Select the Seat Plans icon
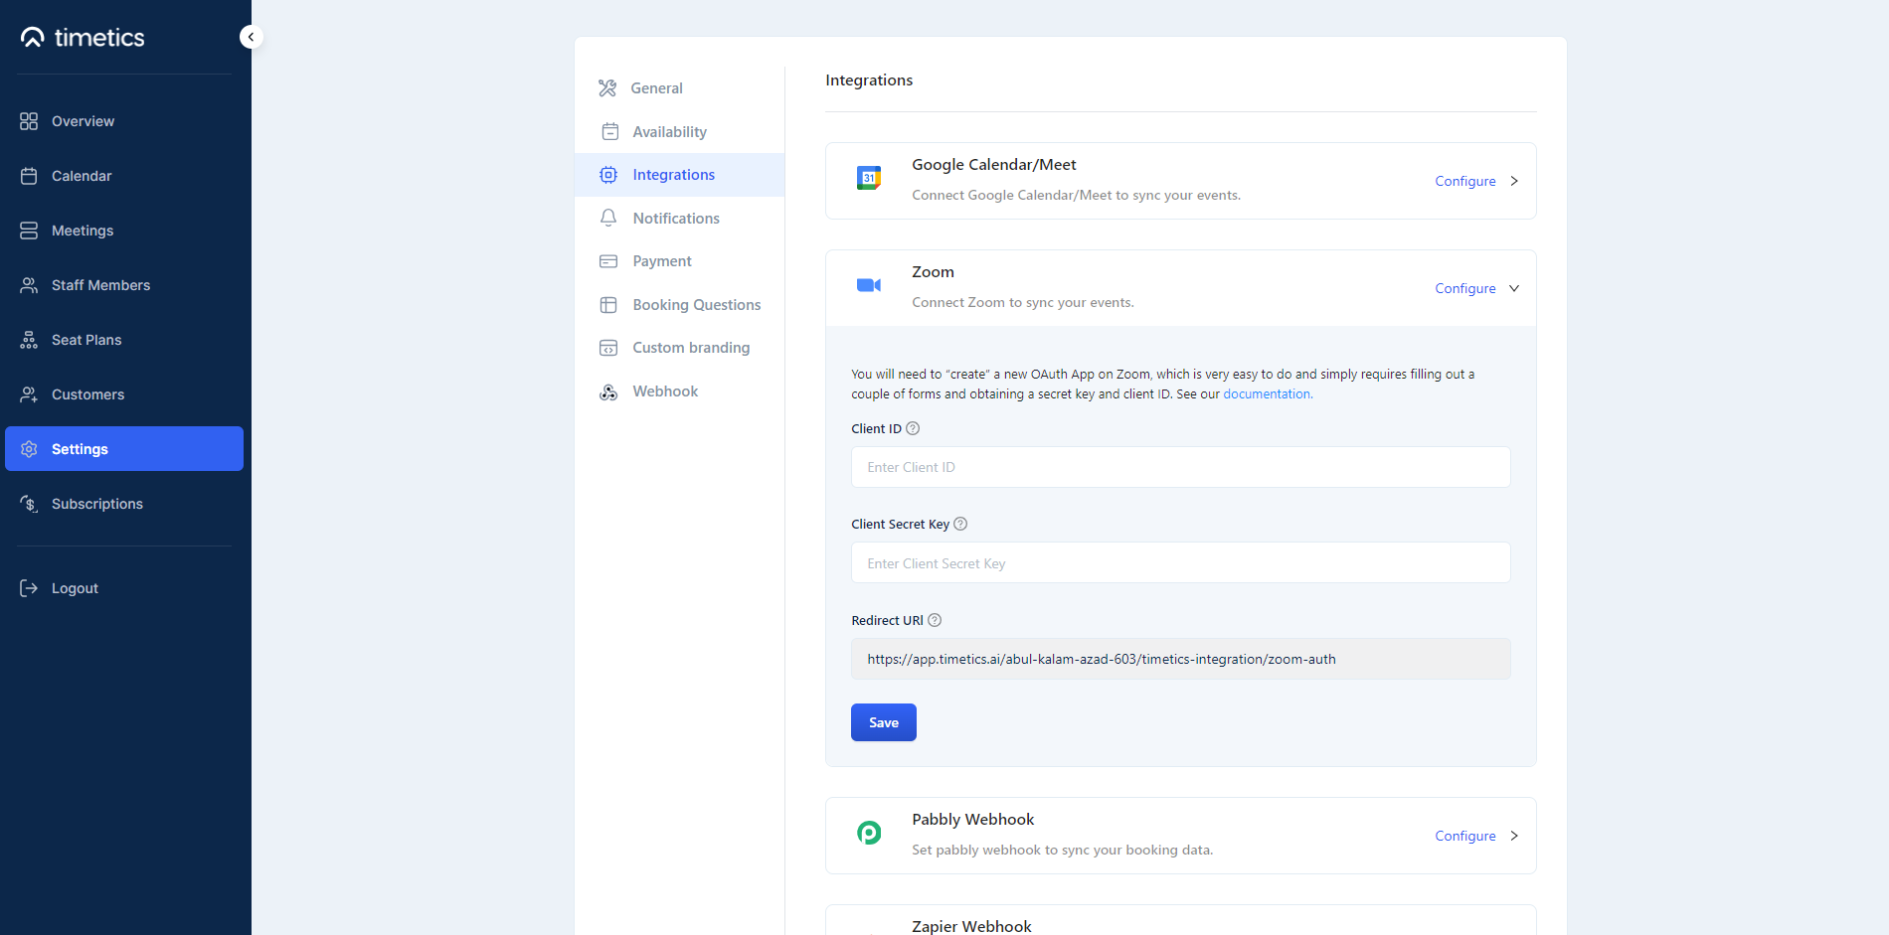 [29, 339]
